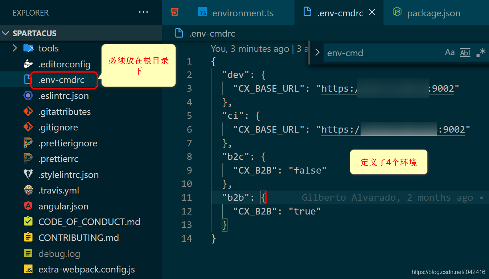Click the "false" value on line 9
This screenshot has width=489, height=279.
(308, 170)
